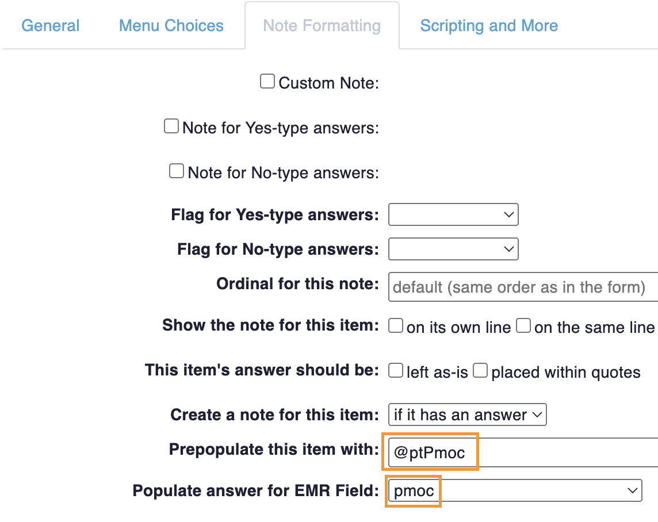
Task: Click the 'This item's answer should be:' label text
Action: click(x=262, y=370)
